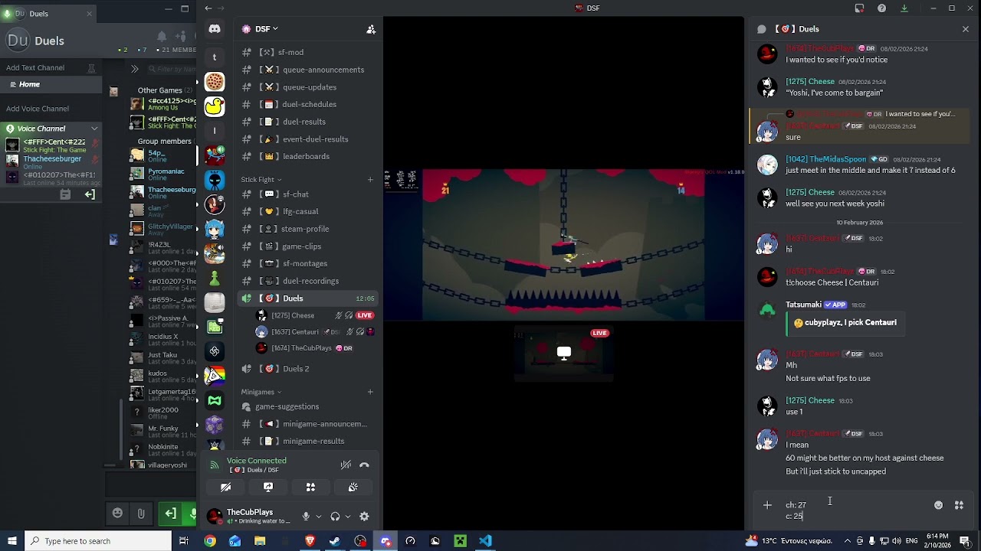Join the Duels 2 voice channel

tap(307, 369)
